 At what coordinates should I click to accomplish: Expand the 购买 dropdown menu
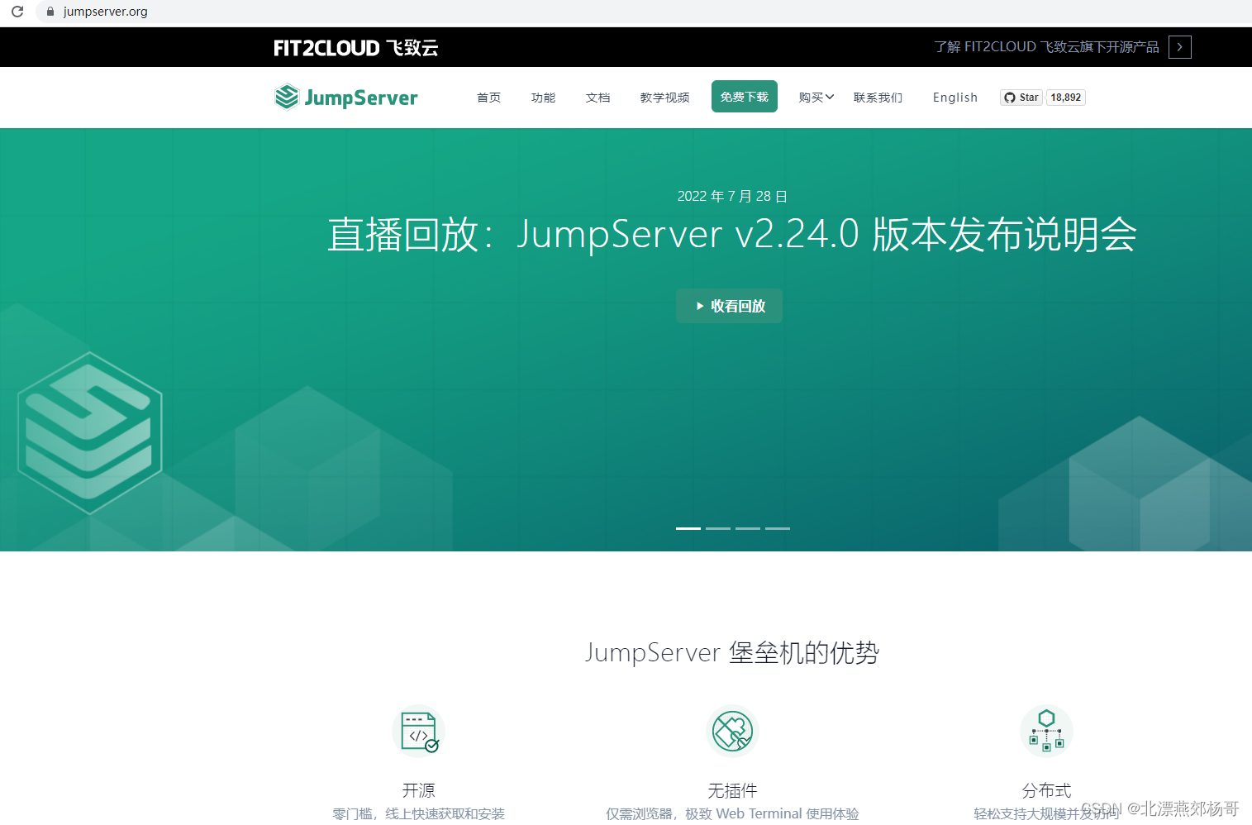click(816, 97)
